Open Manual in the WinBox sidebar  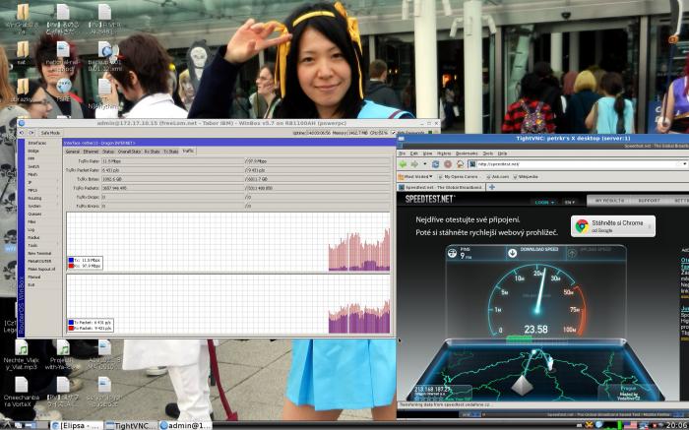click(33, 277)
